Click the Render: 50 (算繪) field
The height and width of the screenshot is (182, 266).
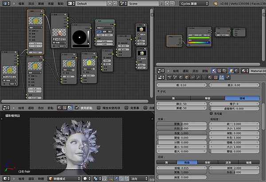(181, 108)
